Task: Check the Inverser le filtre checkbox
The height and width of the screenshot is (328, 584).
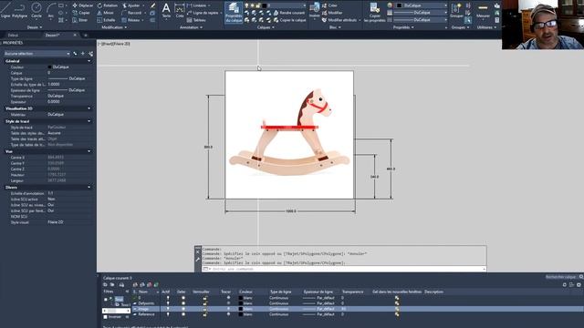Action: tap(106, 317)
